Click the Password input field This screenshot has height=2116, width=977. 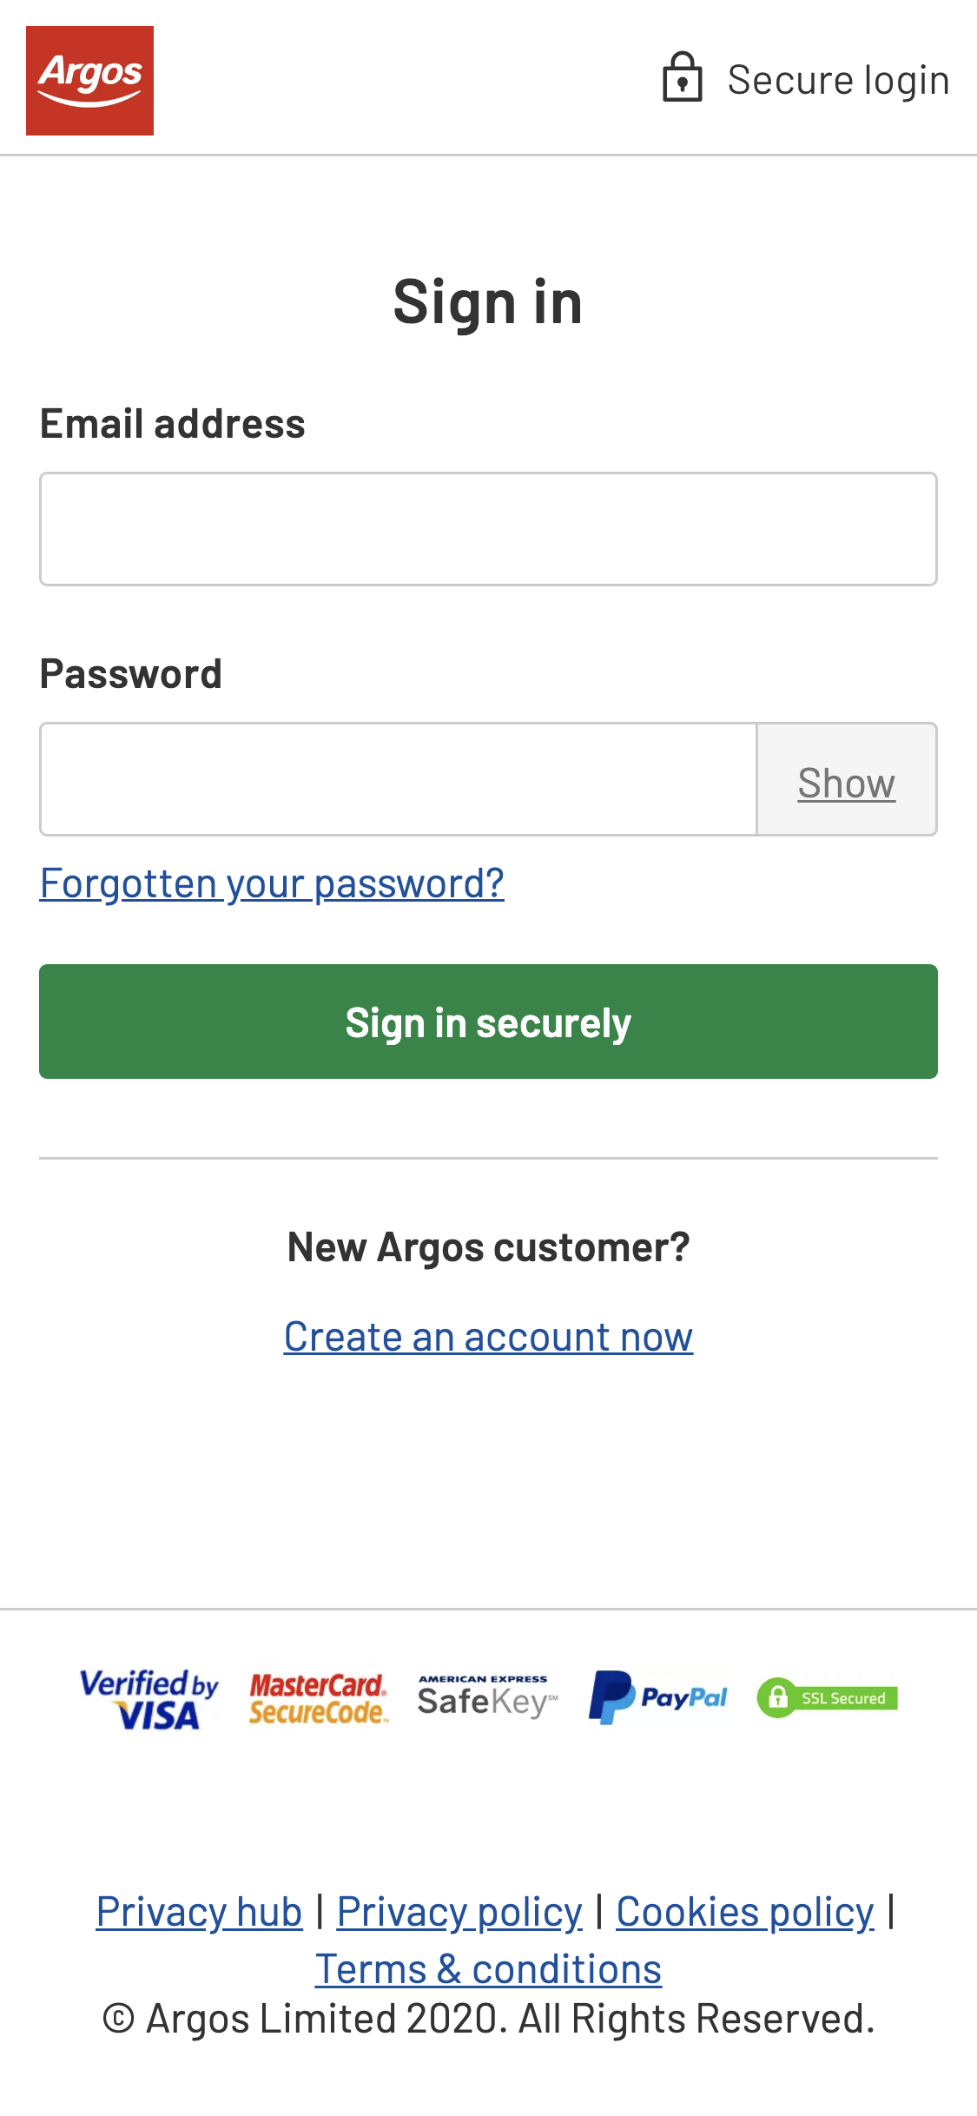coord(398,779)
